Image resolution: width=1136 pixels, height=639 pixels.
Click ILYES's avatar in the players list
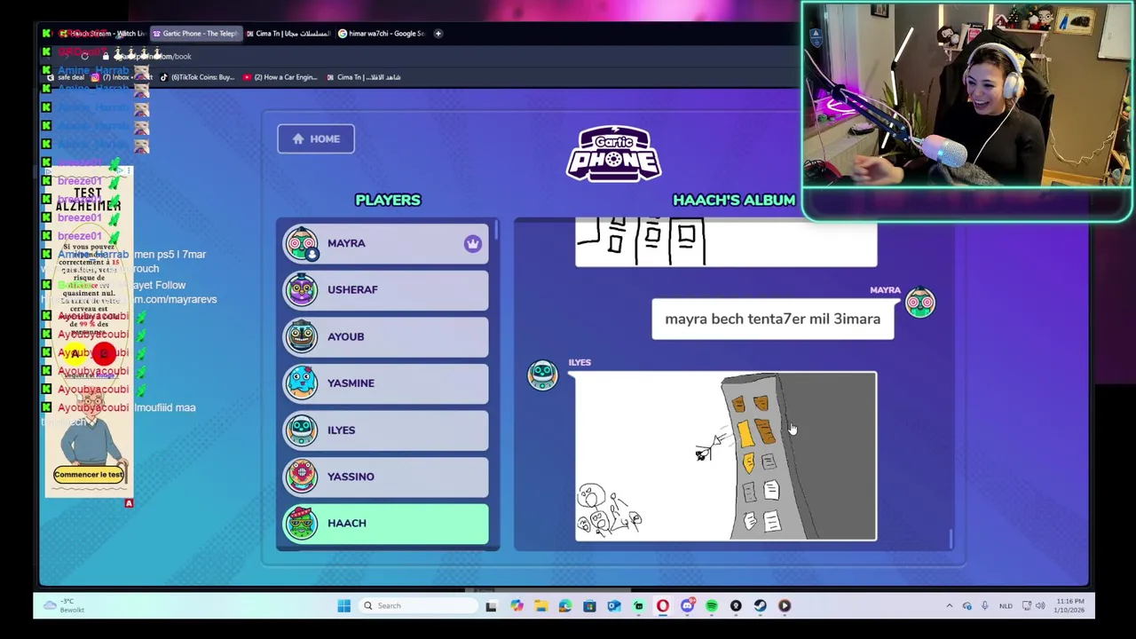302,430
